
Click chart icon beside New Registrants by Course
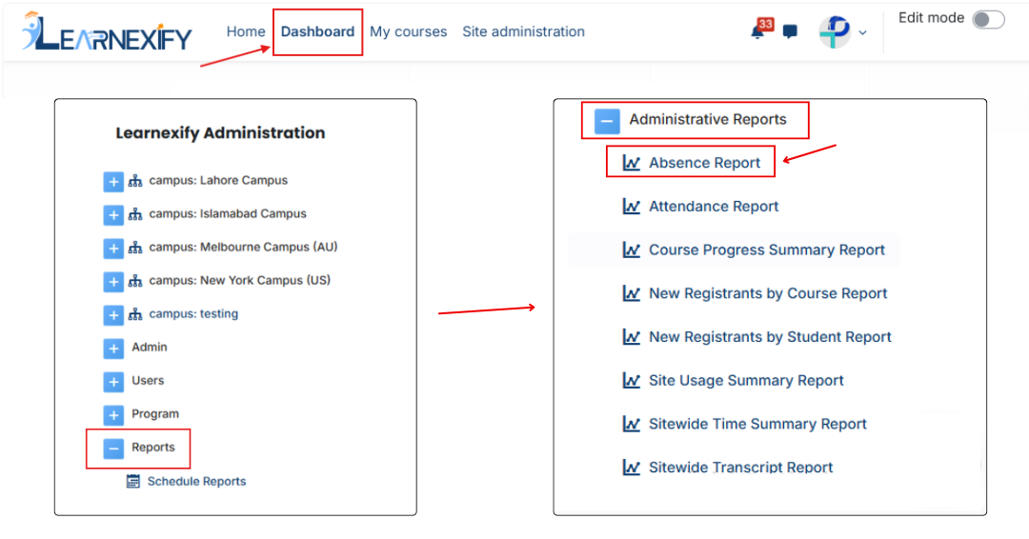pos(632,293)
